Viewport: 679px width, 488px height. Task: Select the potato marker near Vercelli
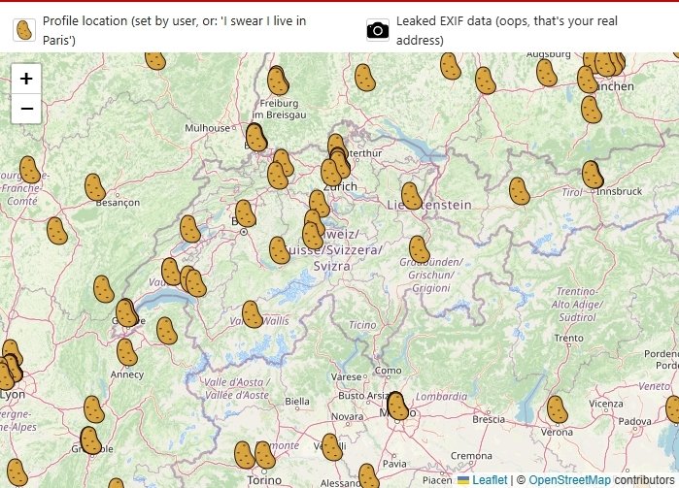click(x=331, y=447)
